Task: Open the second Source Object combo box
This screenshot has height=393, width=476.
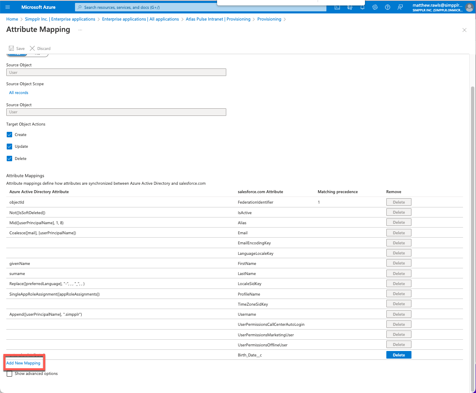Action: [116, 112]
